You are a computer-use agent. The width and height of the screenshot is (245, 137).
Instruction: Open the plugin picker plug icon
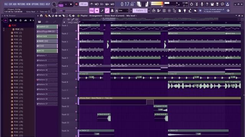click(185, 11)
